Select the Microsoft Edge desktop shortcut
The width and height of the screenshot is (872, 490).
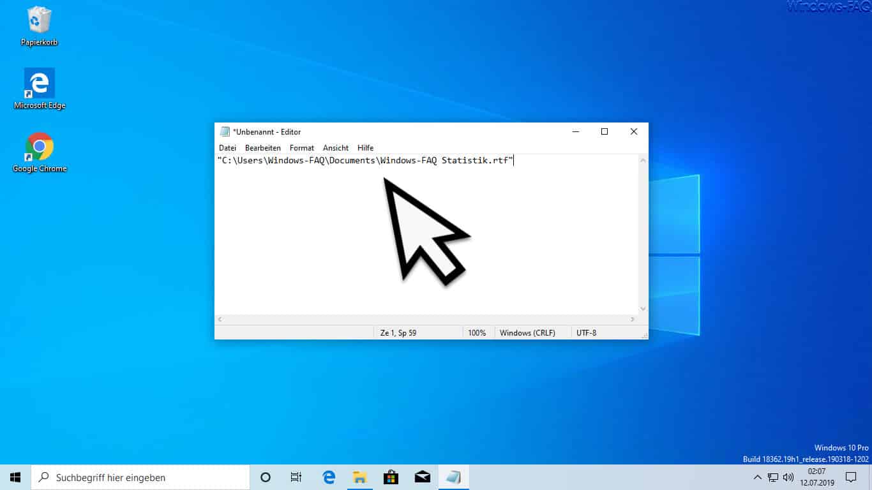(x=39, y=89)
